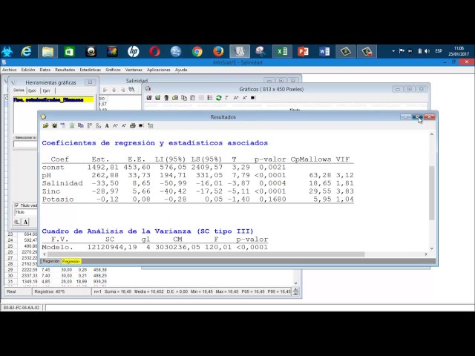Copy graph icon in Gráficos toolbar
The height and width of the screenshot is (356, 475).
(184, 98)
